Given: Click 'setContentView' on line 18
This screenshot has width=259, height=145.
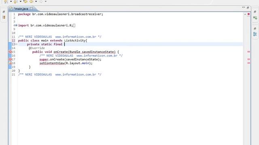Looking at the screenshot, I should (52, 63).
